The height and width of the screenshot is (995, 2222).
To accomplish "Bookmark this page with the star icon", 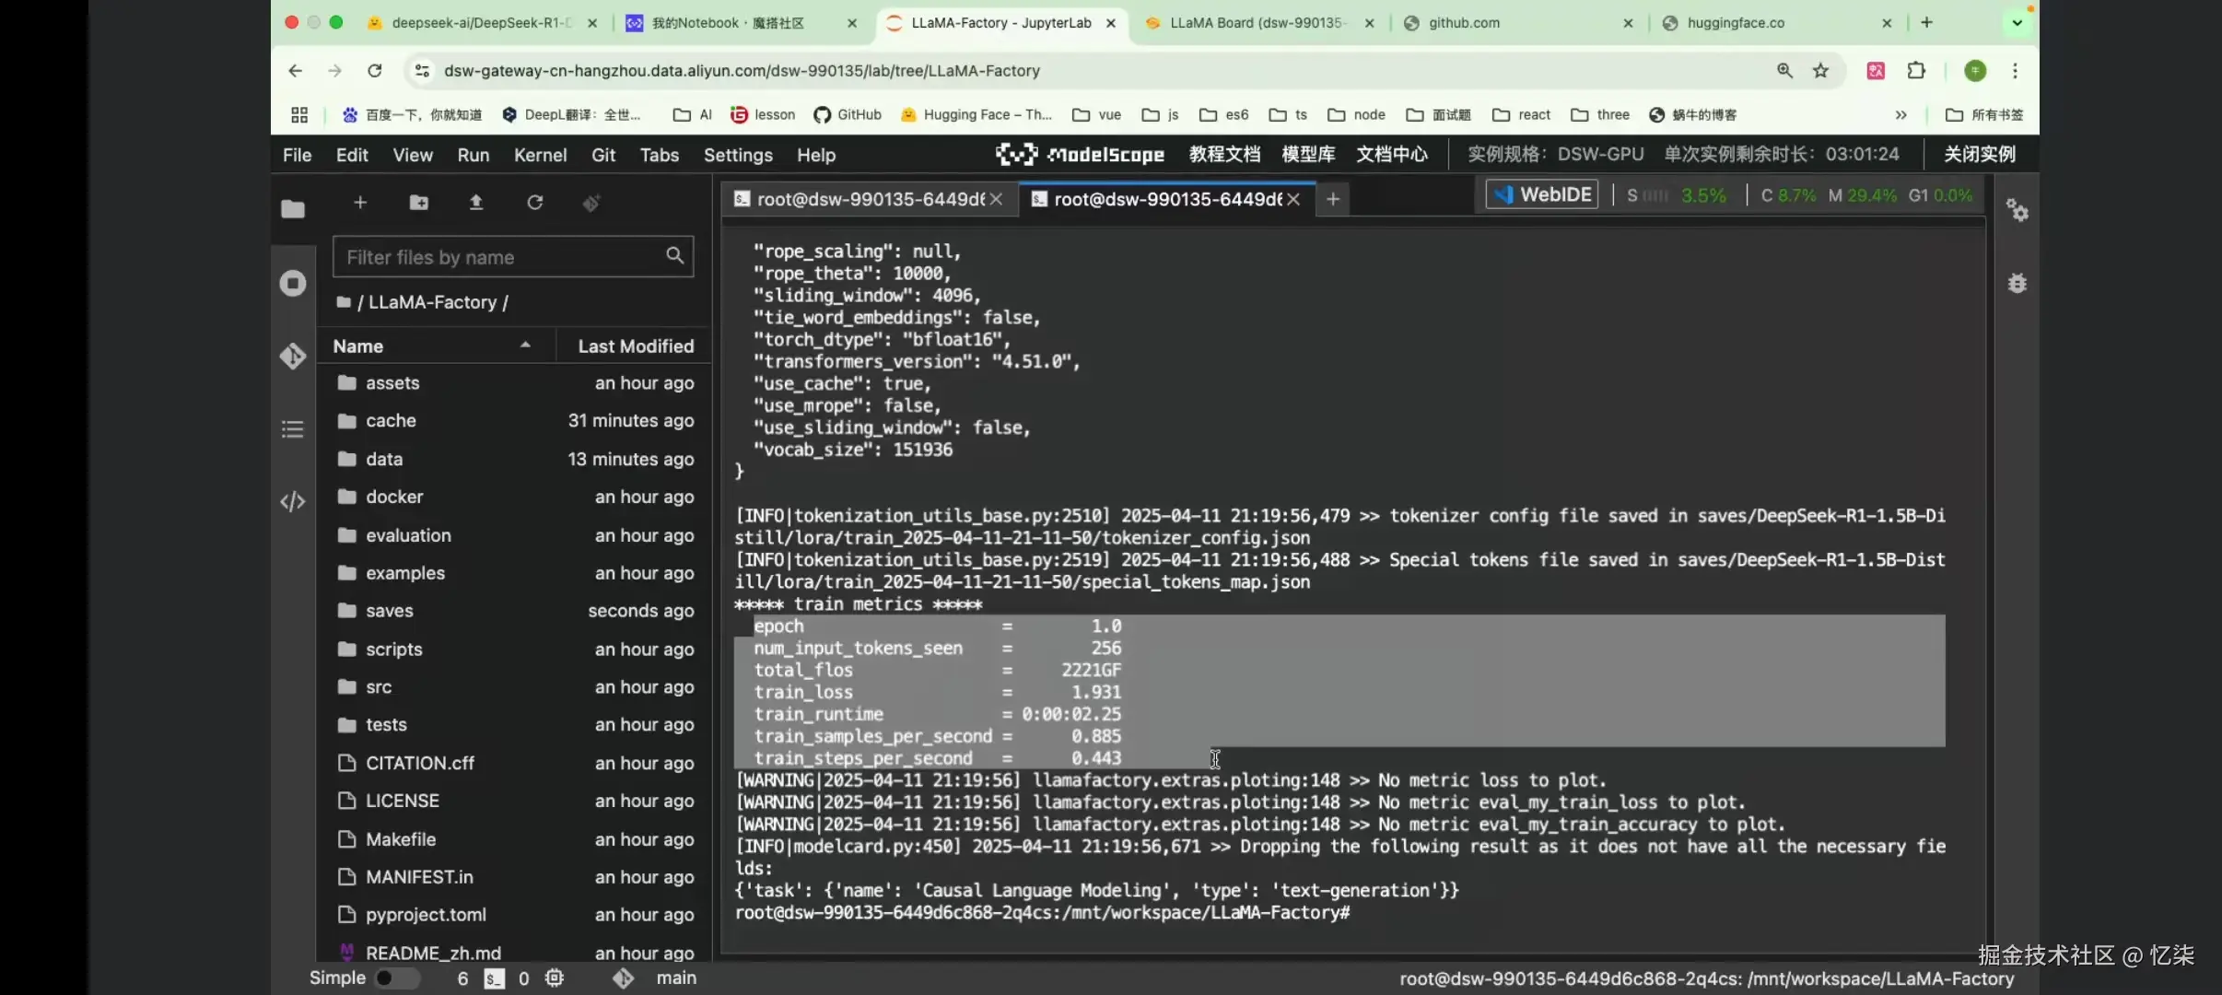I will pos(1820,71).
